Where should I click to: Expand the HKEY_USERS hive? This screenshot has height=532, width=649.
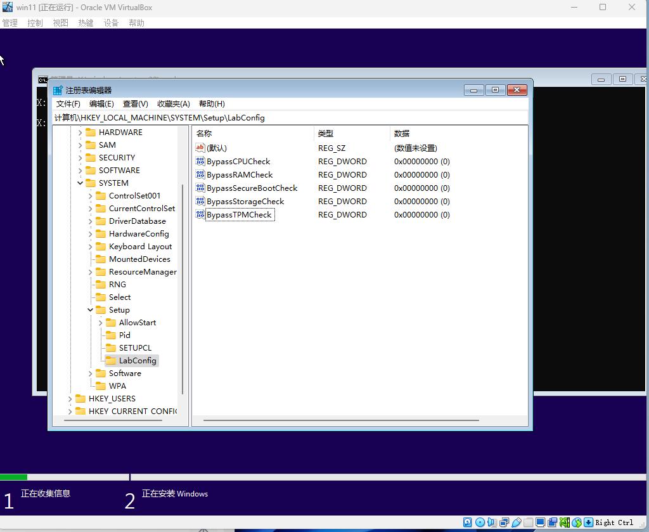click(x=70, y=399)
